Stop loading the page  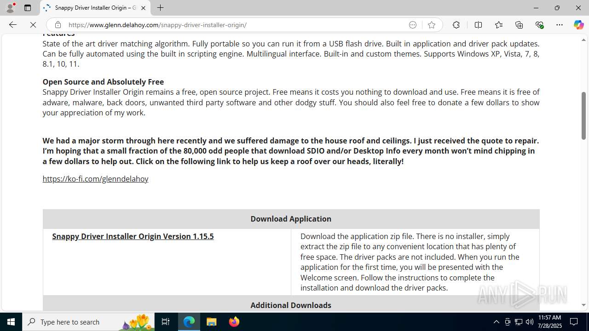coord(33,25)
